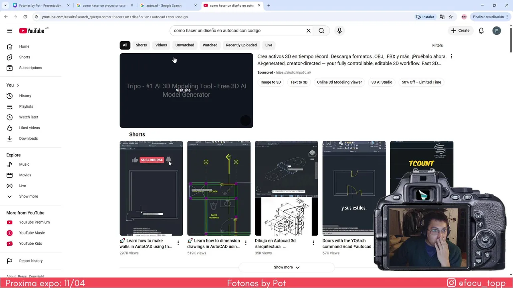Screen dimensions: 513x288
Task: Open the Create button
Action: pos(460,31)
